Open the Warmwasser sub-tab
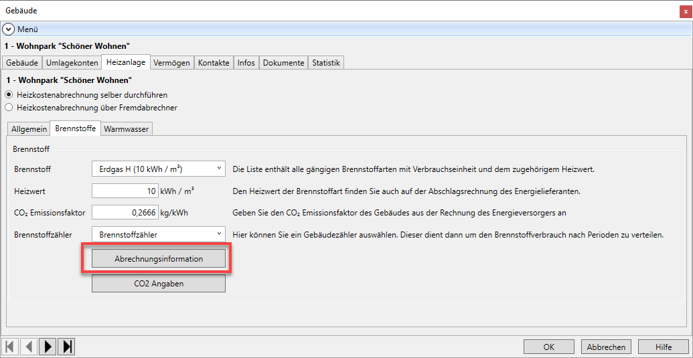This screenshot has width=693, height=358. pyautogui.click(x=127, y=128)
